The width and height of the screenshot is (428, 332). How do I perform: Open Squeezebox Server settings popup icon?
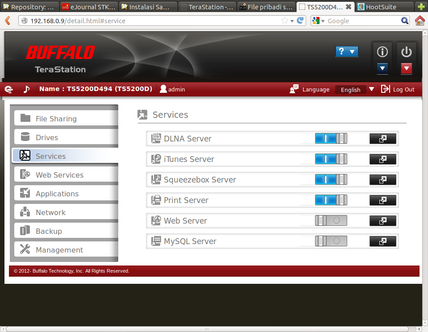(x=382, y=180)
